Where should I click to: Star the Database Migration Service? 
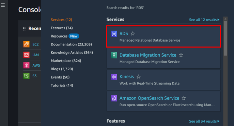click(181, 55)
